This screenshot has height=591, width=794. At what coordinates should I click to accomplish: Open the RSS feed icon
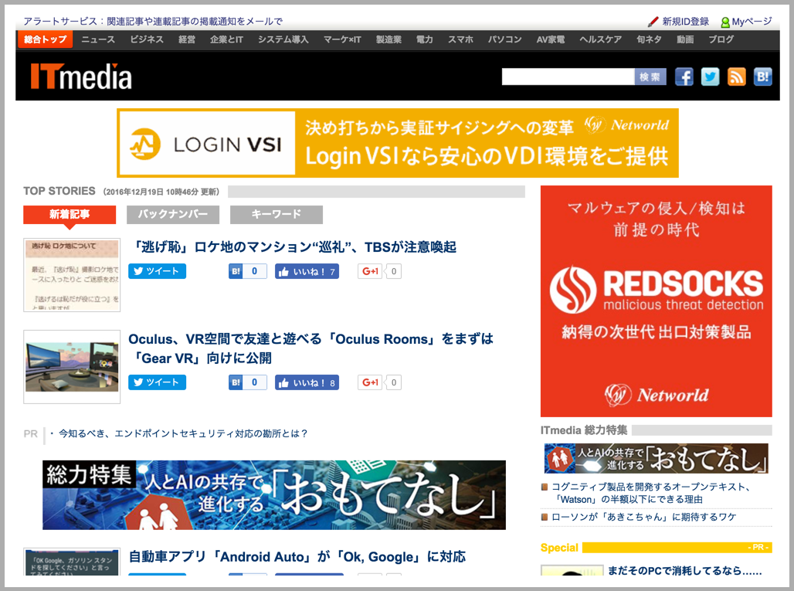coord(736,76)
